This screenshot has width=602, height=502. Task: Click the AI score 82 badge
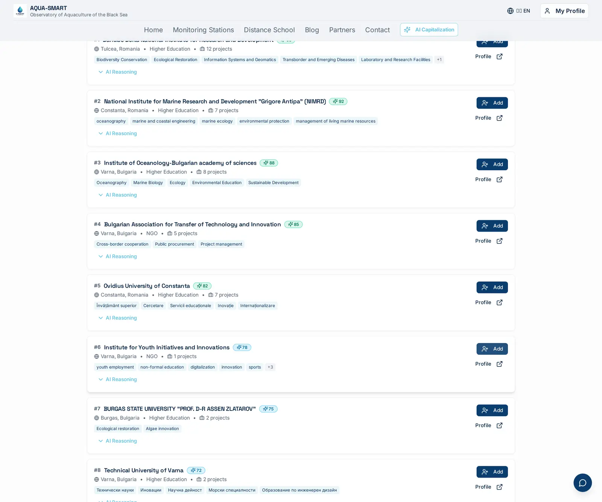click(202, 286)
